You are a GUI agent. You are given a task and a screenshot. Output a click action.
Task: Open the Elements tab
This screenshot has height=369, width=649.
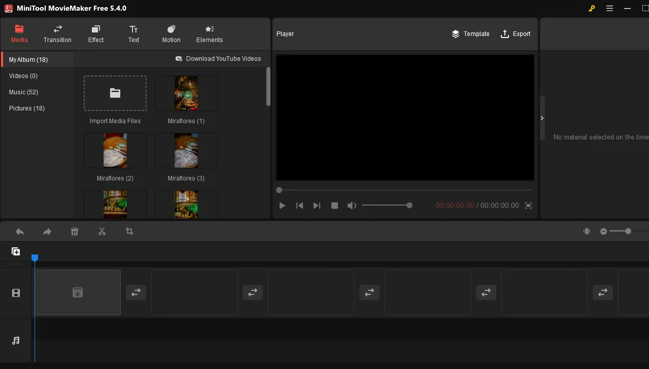(210, 34)
